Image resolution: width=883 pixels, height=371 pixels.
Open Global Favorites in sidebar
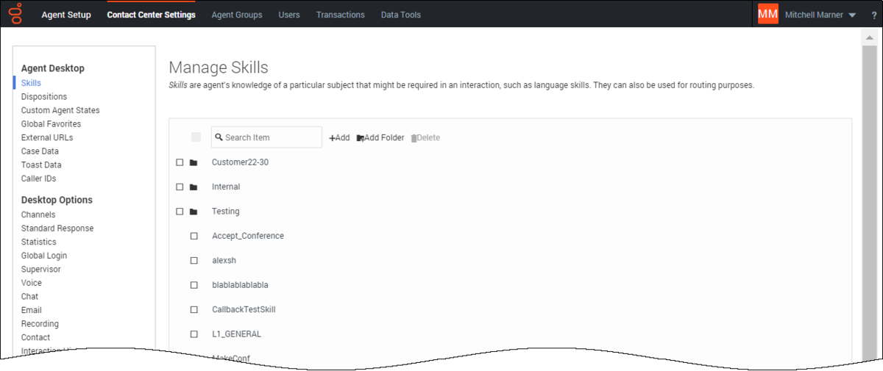coord(51,124)
